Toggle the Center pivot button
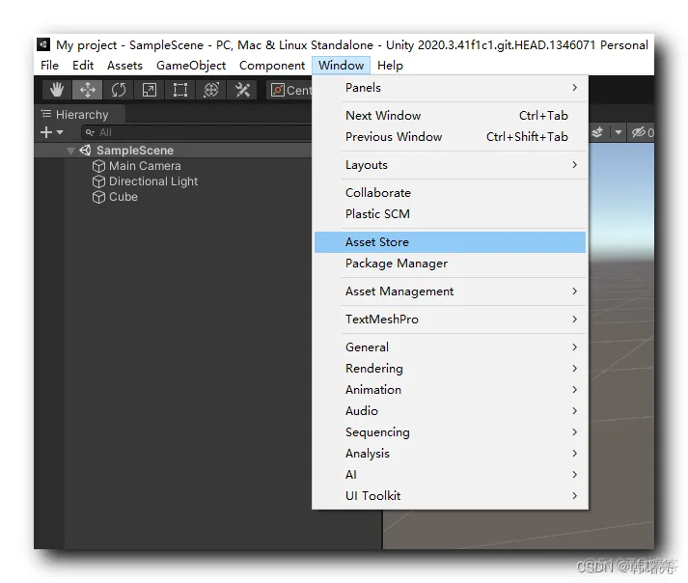Screen dimensions: 688x583 click(290, 90)
